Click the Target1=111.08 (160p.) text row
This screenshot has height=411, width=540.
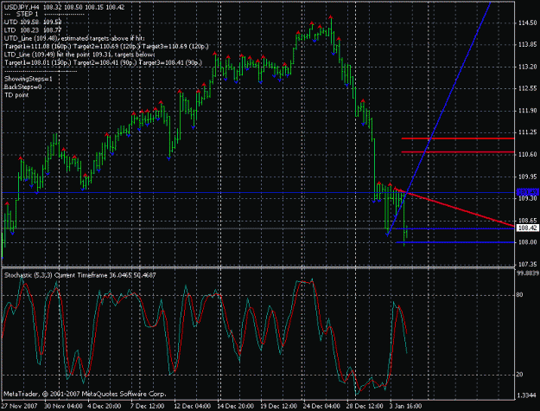pos(106,46)
